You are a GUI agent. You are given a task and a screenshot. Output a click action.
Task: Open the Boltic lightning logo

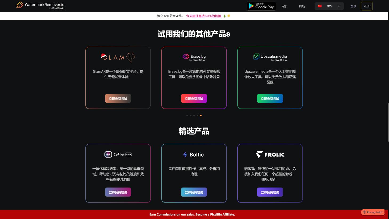[x=185, y=154]
